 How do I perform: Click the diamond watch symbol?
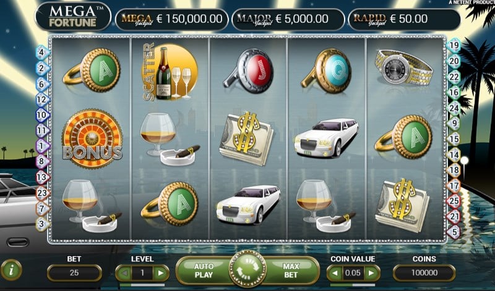coord(404,67)
